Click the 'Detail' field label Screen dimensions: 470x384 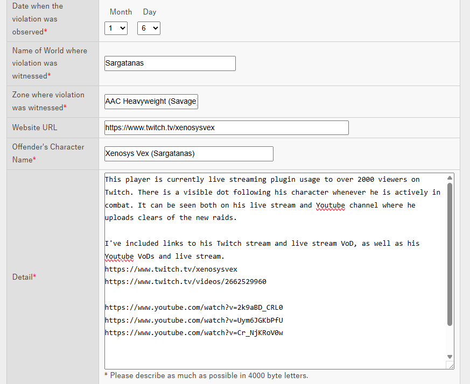pyautogui.click(x=24, y=277)
